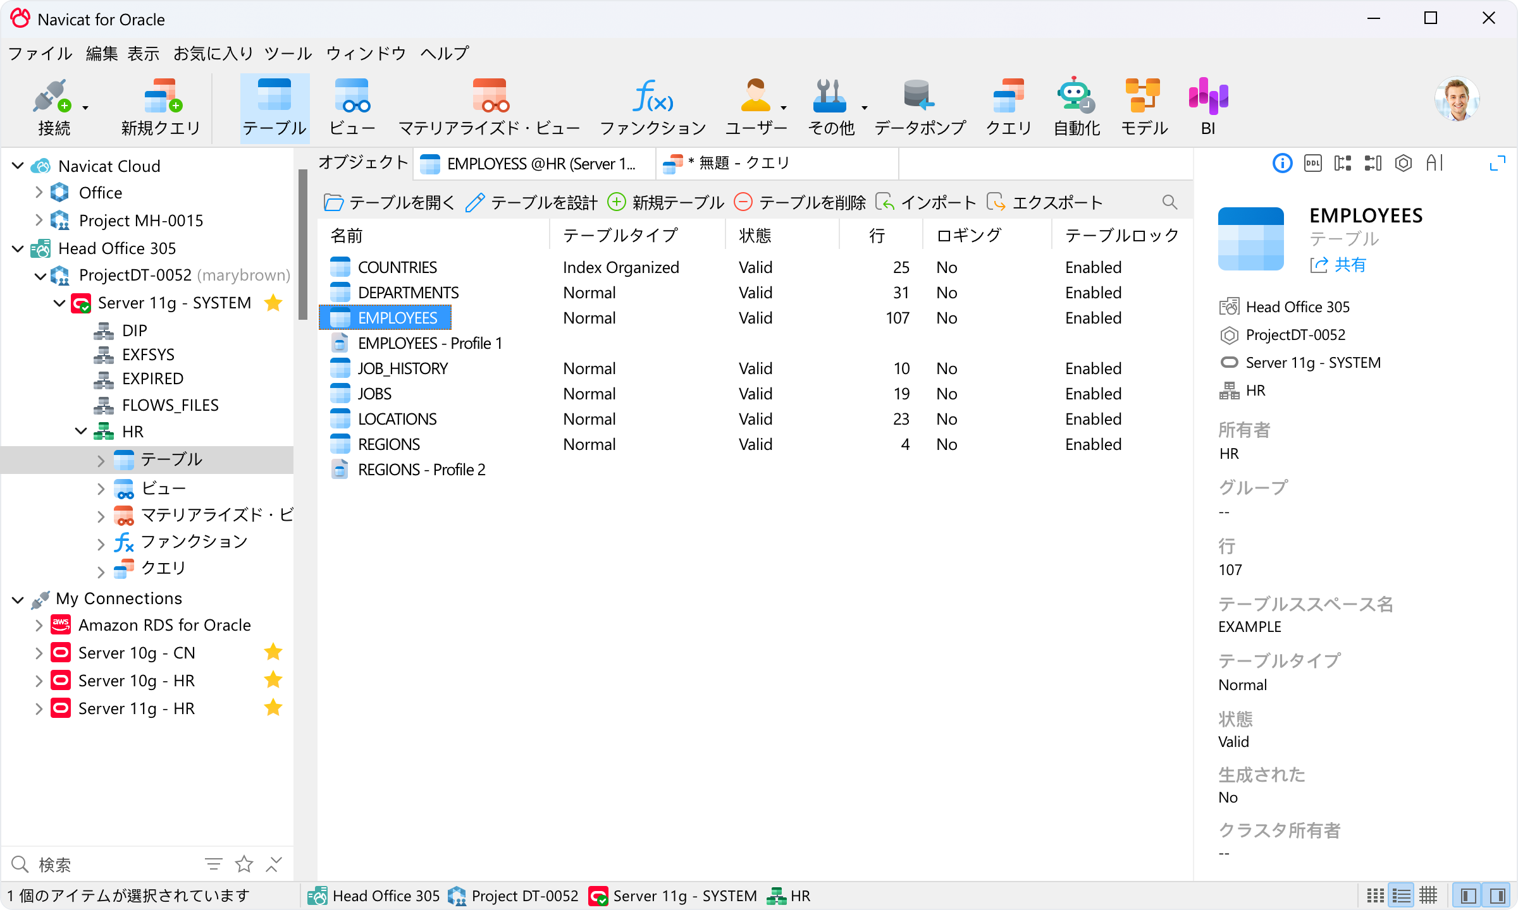Click the project hexagon icon in info pane header
1518x910 pixels.
[1404, 164]
